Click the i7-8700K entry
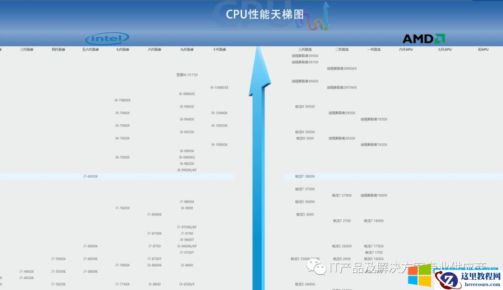This screenshot has height=290, width=503. pyautogui.click(x=154, y=234)
